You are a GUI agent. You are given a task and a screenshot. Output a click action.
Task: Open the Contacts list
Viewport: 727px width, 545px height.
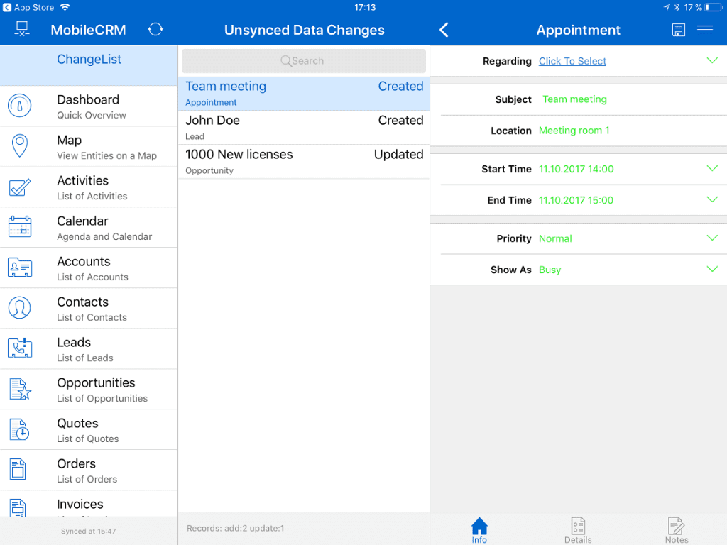coord(89,308)
